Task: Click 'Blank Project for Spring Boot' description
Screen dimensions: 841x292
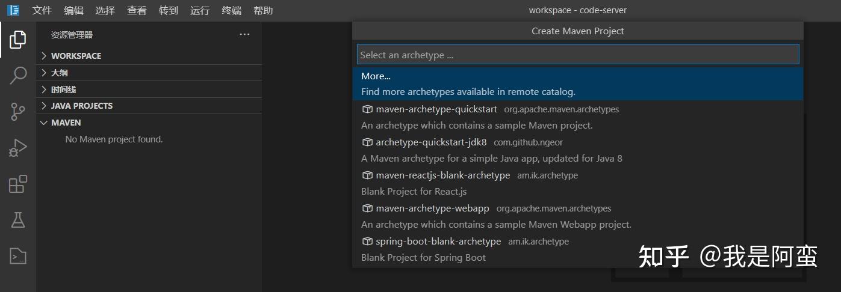Action: tap(423, 258)
